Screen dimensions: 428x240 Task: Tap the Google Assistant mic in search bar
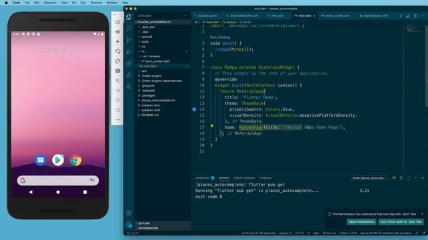coord(92,180)
